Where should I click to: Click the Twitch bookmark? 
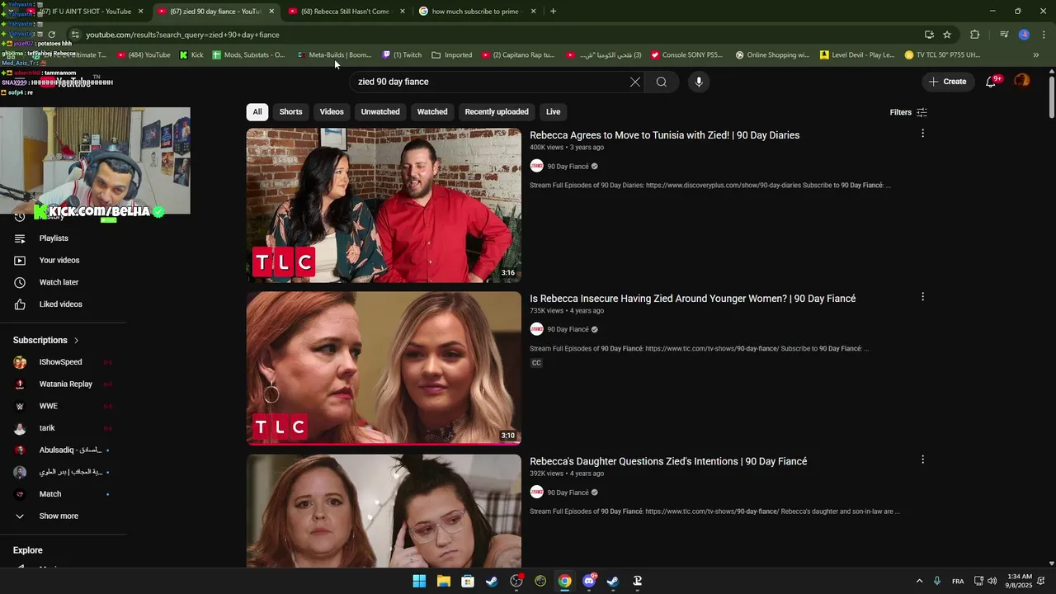(402, 55)
